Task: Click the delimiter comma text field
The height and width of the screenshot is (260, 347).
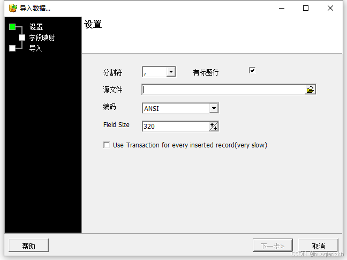Action: 154,72
